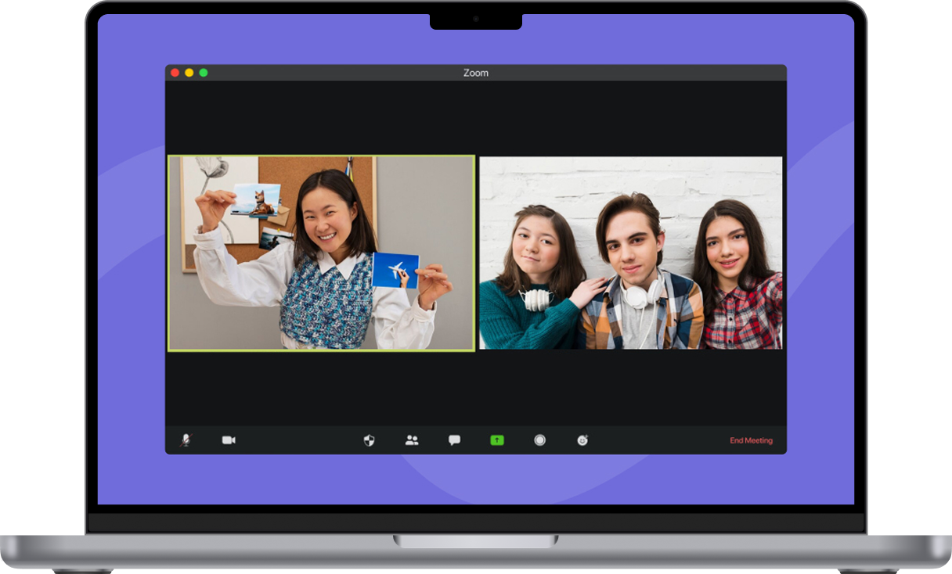Viewport: 952px width, 574px height.
Task: Click the End Meeting button
Action: tap(751, 440)
